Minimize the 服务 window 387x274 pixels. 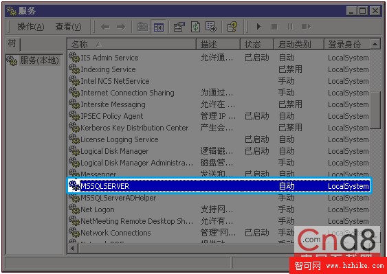click(351, 11)
